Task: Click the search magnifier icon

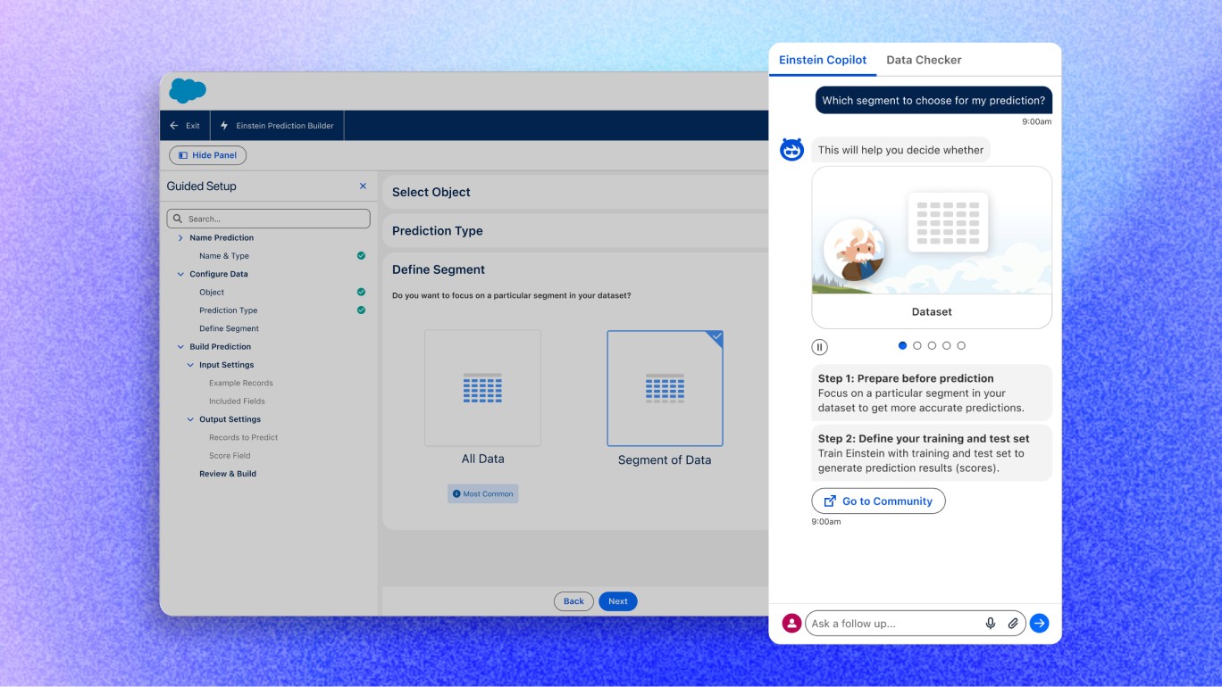Action: click(178, 219)
